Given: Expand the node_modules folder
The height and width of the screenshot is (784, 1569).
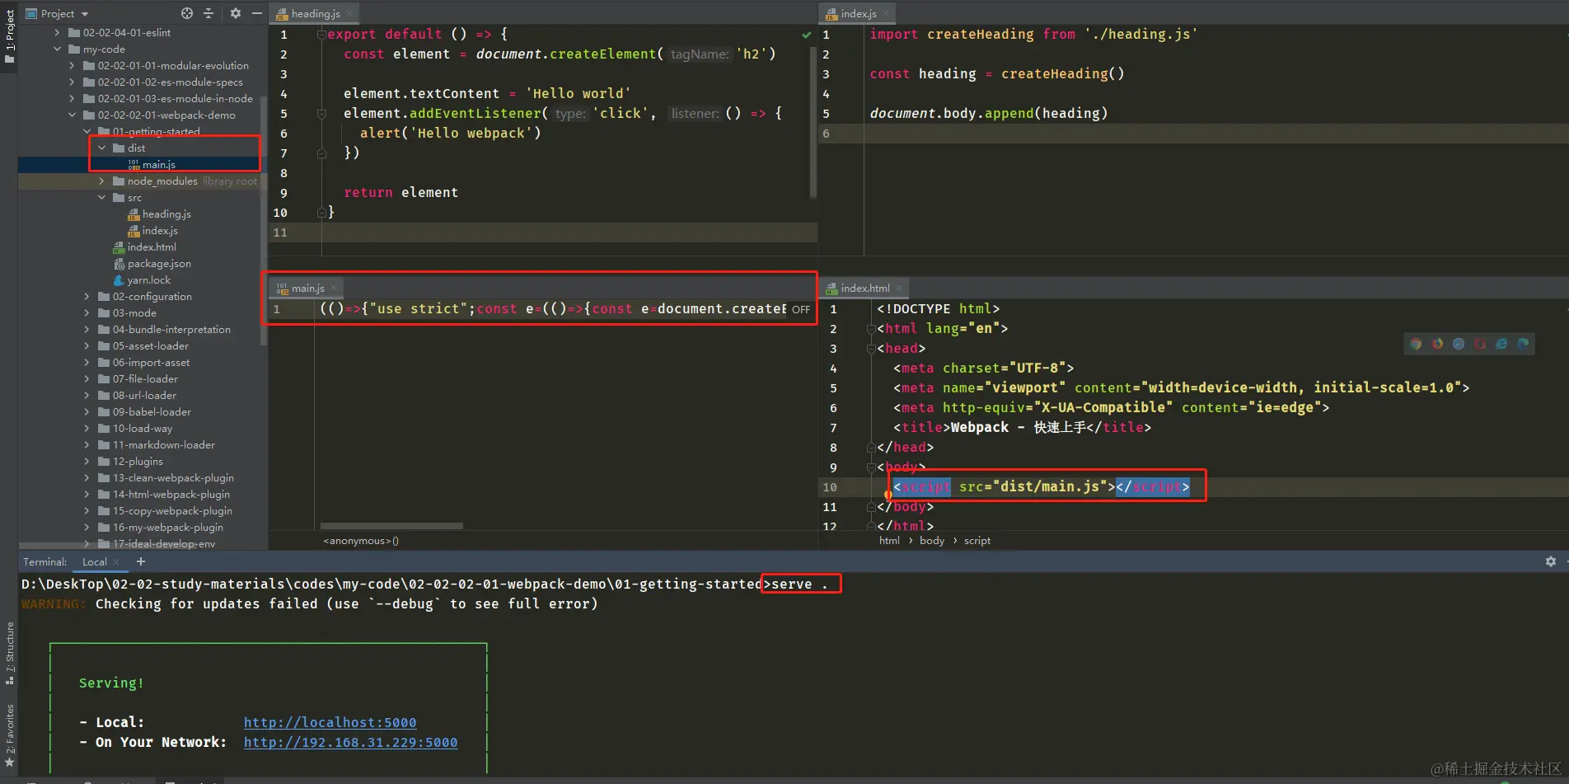Looking at the screenshot, I should [x=102, y=181].
